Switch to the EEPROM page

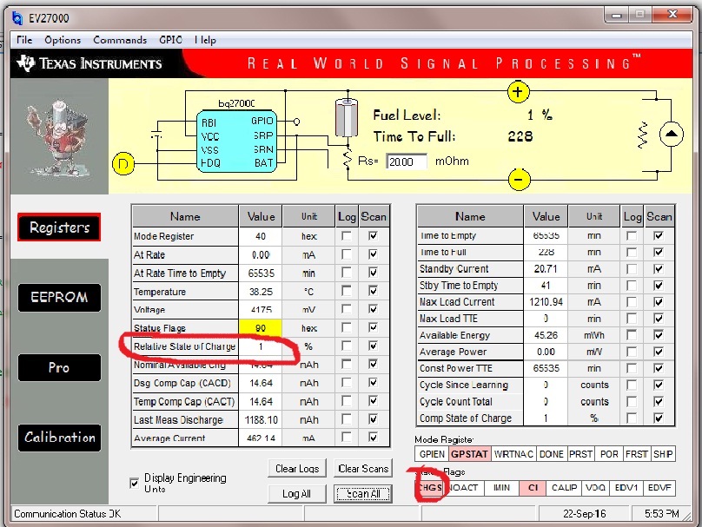point(59,298)
